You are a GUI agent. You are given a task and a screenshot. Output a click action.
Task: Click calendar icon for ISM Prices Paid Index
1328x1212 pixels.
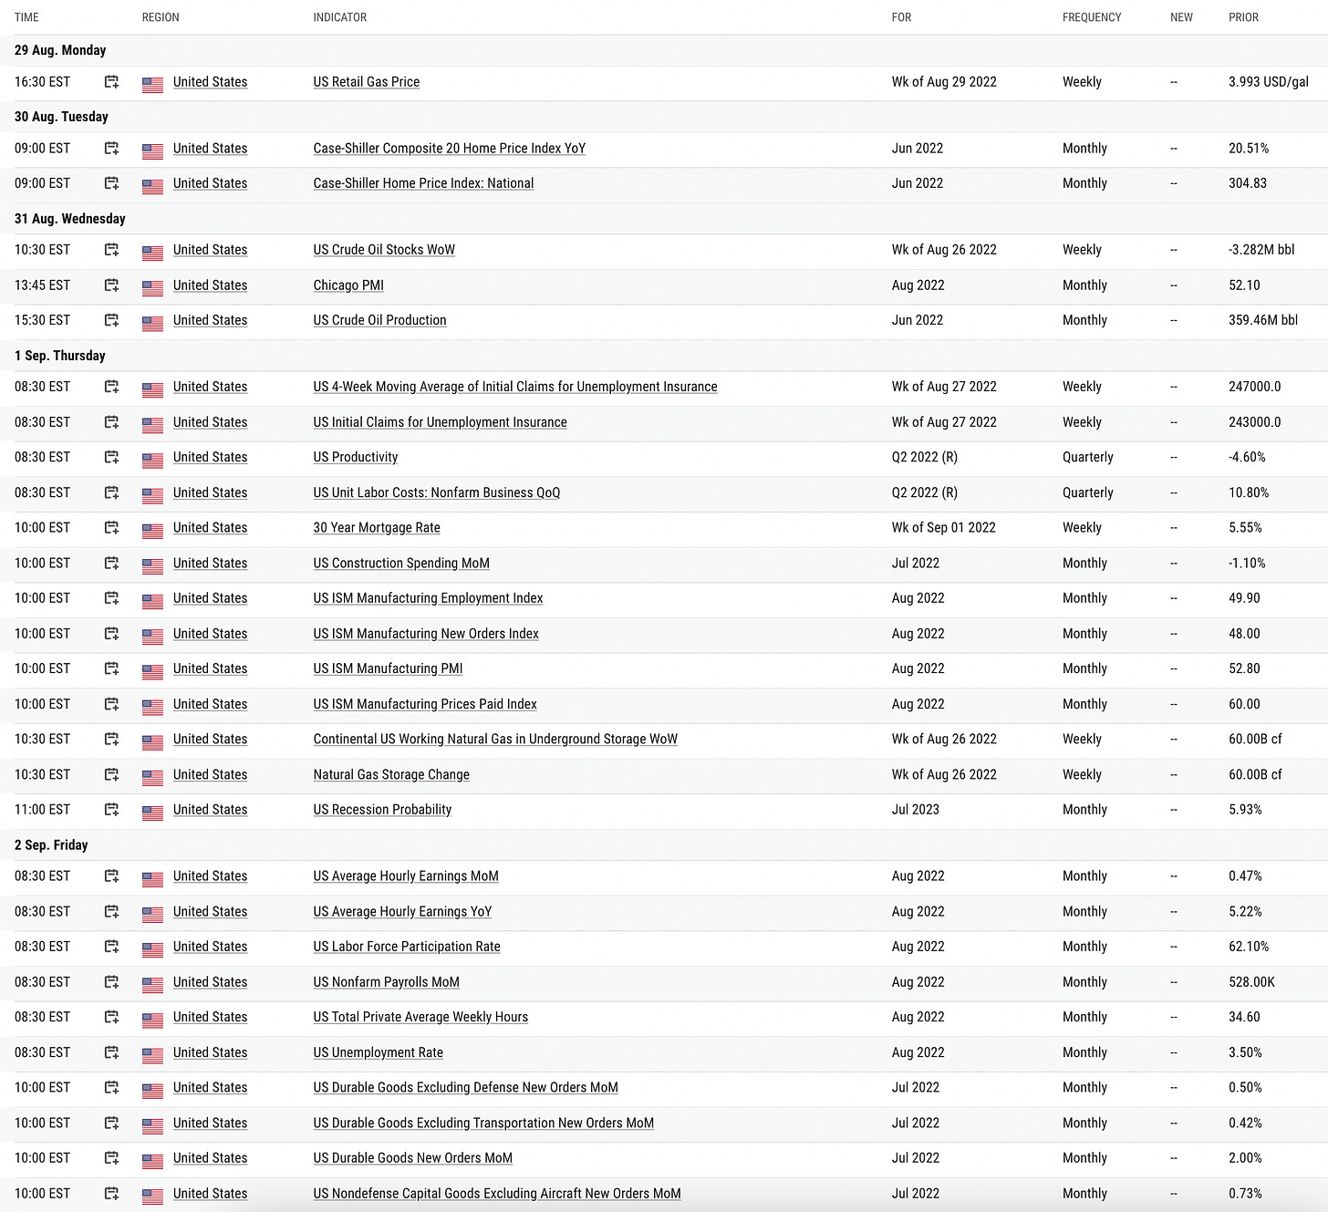tap(111, 704)
